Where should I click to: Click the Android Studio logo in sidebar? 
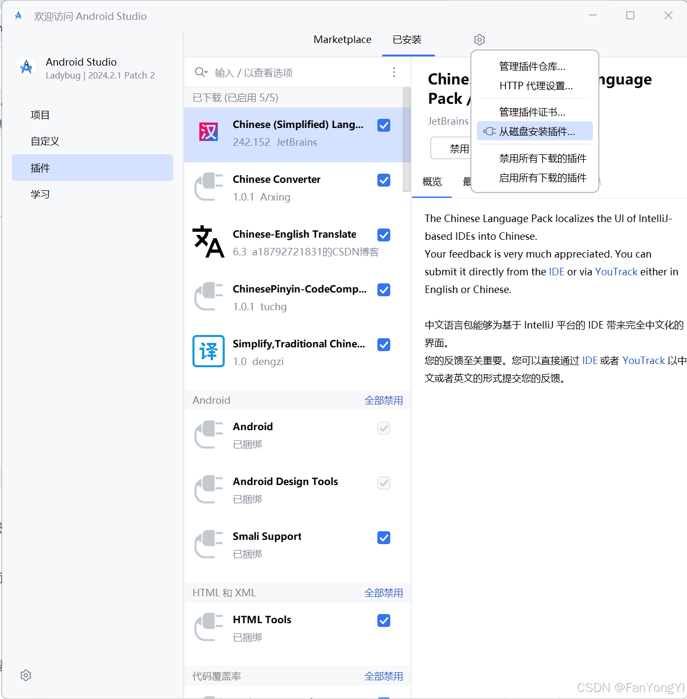pyautogui.click(x=26, y=68)
